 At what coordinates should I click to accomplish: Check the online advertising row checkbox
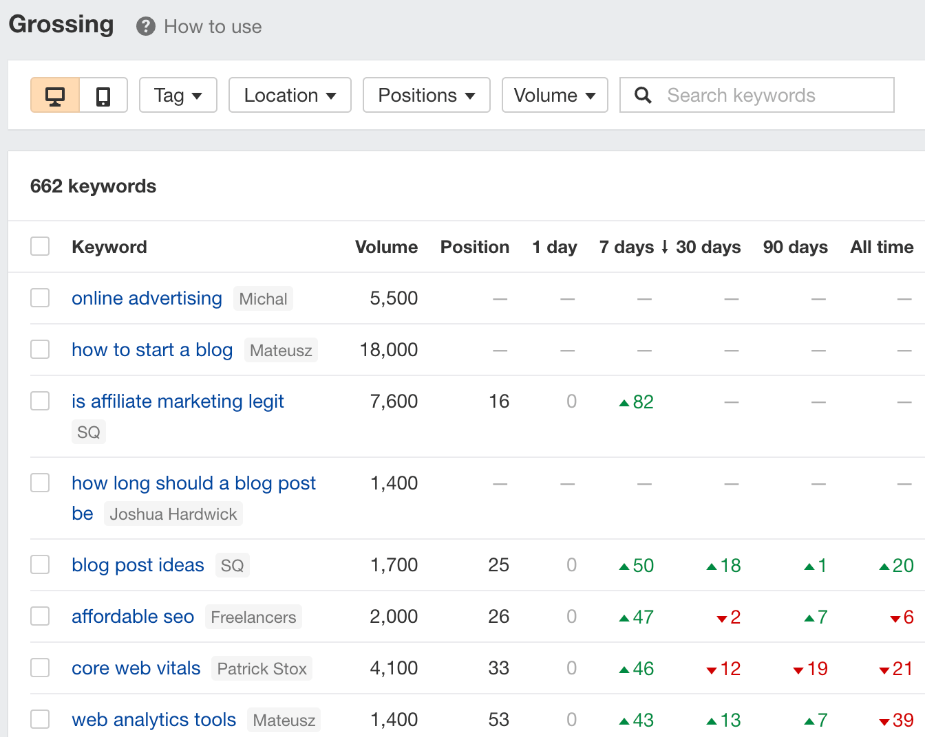click(x=40, y=298)
